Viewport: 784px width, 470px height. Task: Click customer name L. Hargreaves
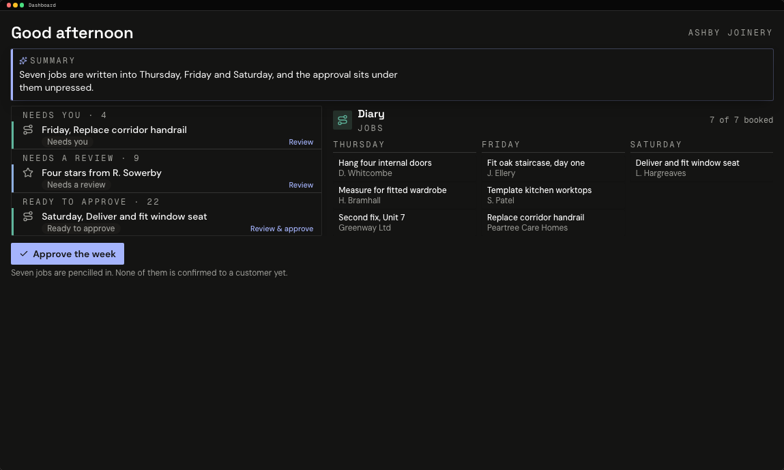click(x=660, y=173)
